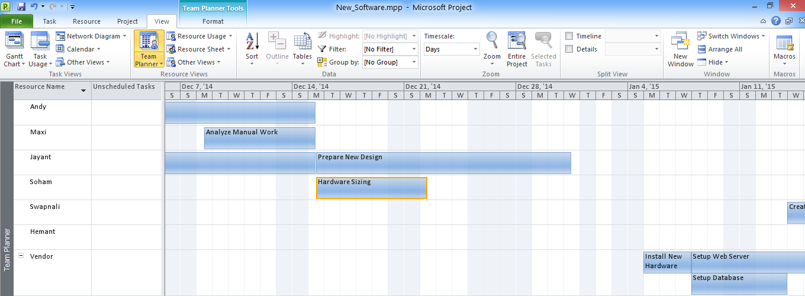Select resource Swapnali
Viewport: 805px width, 296px height.
[45, 207]
